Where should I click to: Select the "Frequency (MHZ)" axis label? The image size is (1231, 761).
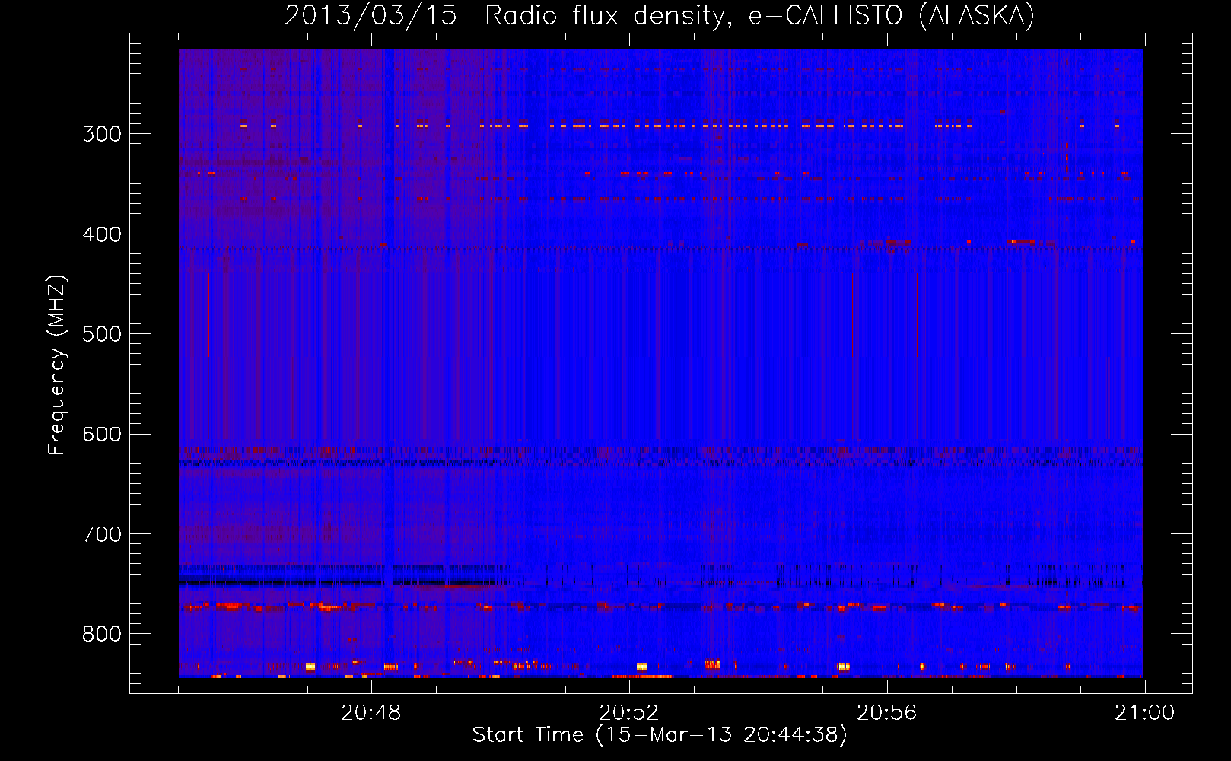point(57,365)
